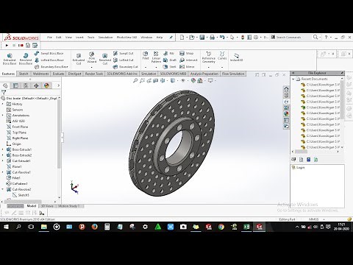The width and height of the screenshot is (353, 265).
Task: Select the Origin item in the tree
Action: click(x=14, y=144)
